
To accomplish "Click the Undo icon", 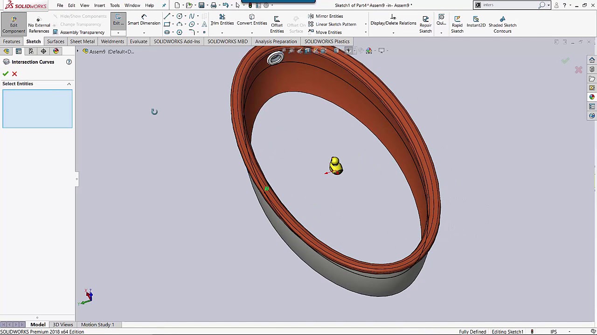I will [x=226, y=5].
